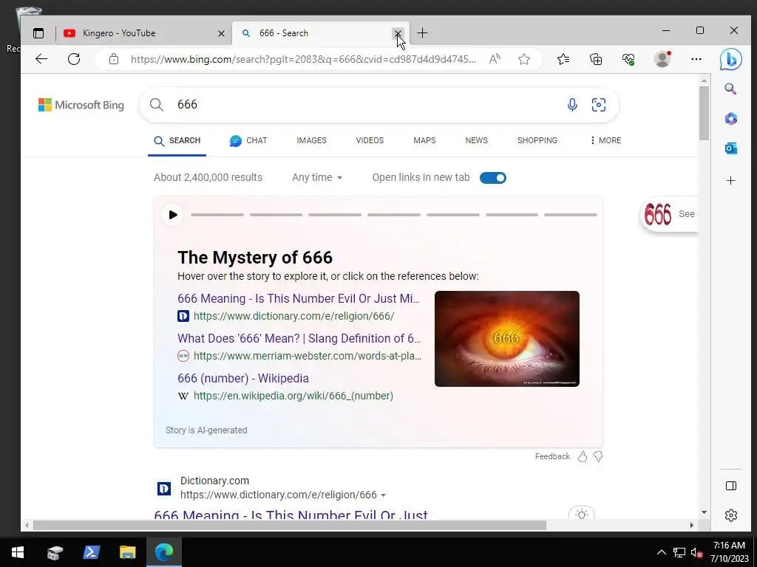
Task: Expand the Any time filter dropdown
Action: [316, 177]
